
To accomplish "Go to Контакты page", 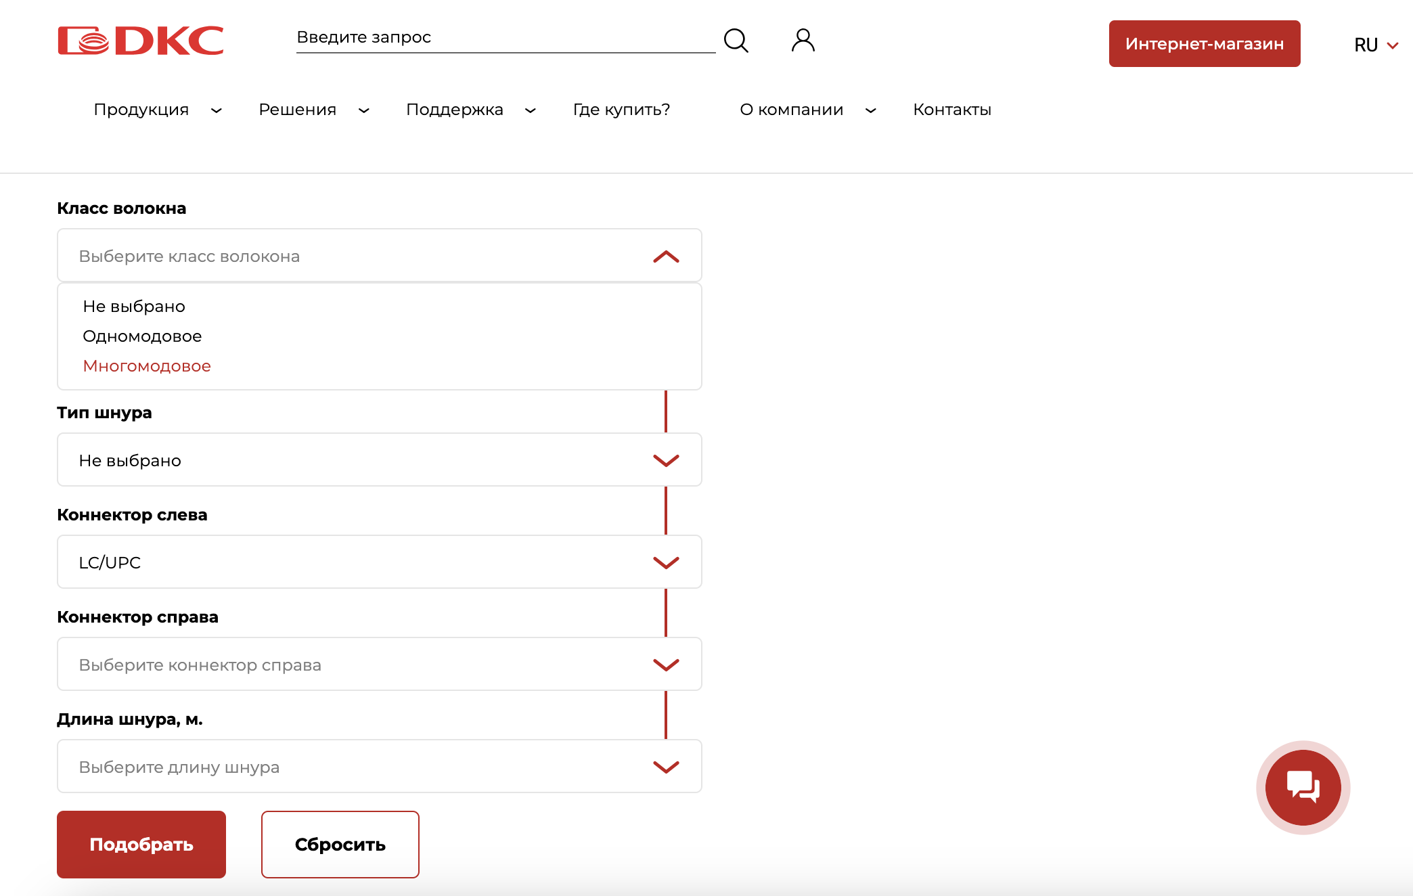I will (952, 110).
